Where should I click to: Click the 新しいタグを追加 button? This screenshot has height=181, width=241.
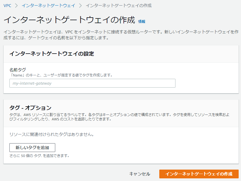(32, 147)
